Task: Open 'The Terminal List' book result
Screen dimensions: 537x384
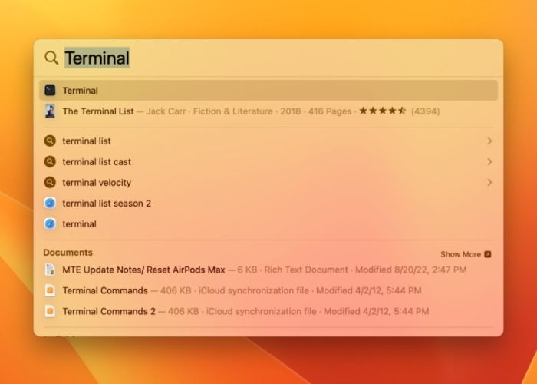Action: coord(268,111)
